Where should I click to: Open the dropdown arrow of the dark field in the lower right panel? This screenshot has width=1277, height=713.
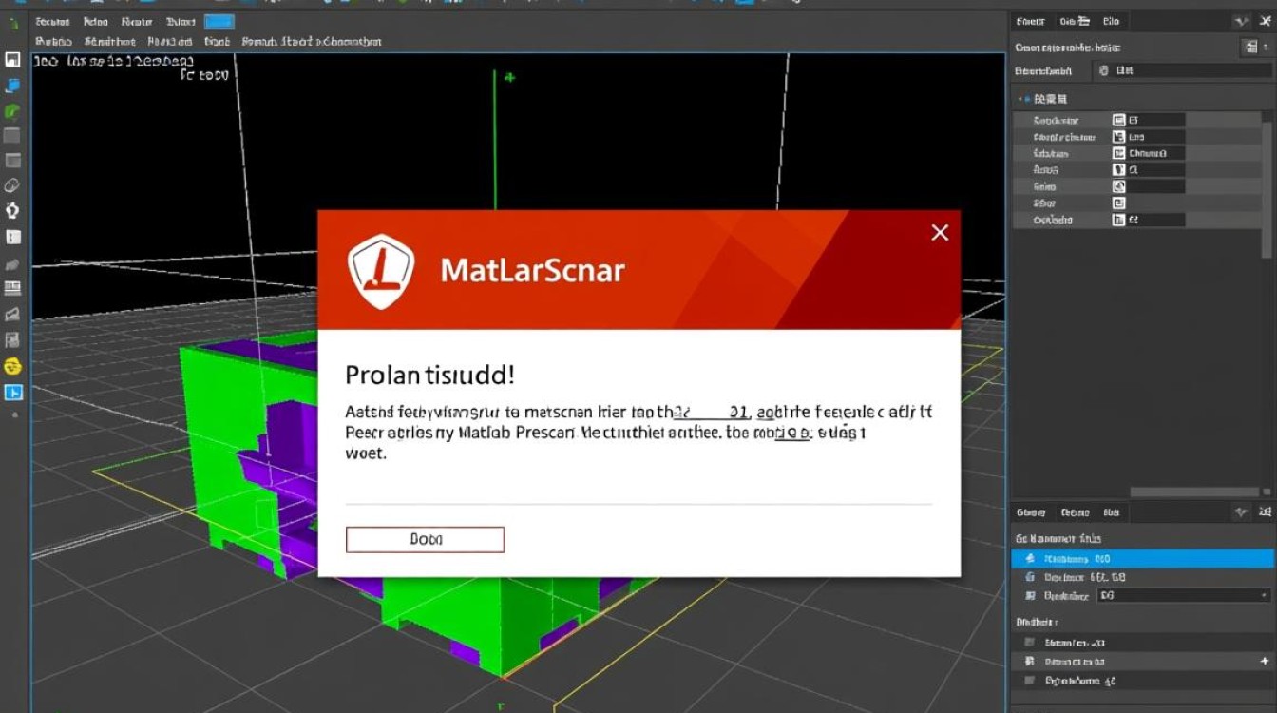[x=1263, y=595]
